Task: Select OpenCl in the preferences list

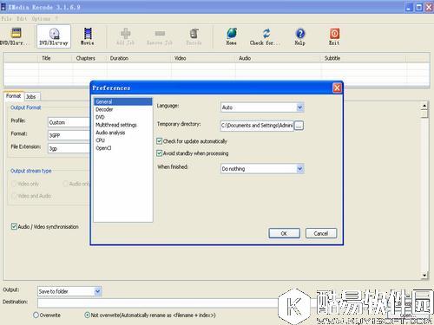Action: [x=123, y=148]
